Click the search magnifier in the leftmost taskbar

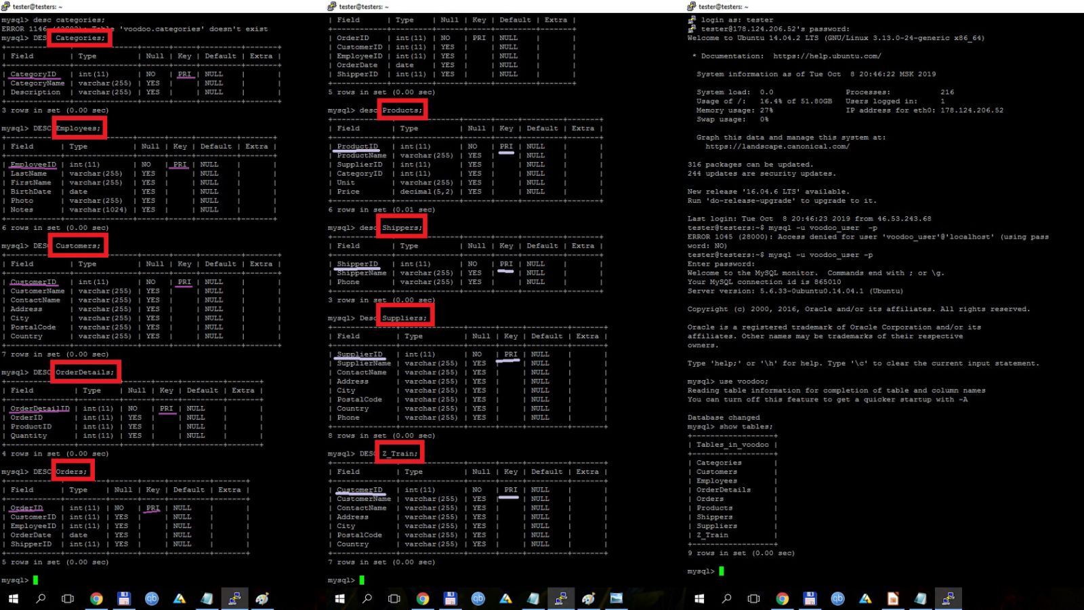coord(41,598)
